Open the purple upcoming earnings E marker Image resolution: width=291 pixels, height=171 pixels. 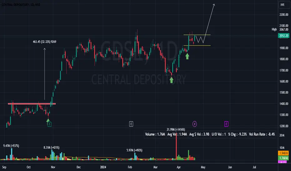(226, 124)
